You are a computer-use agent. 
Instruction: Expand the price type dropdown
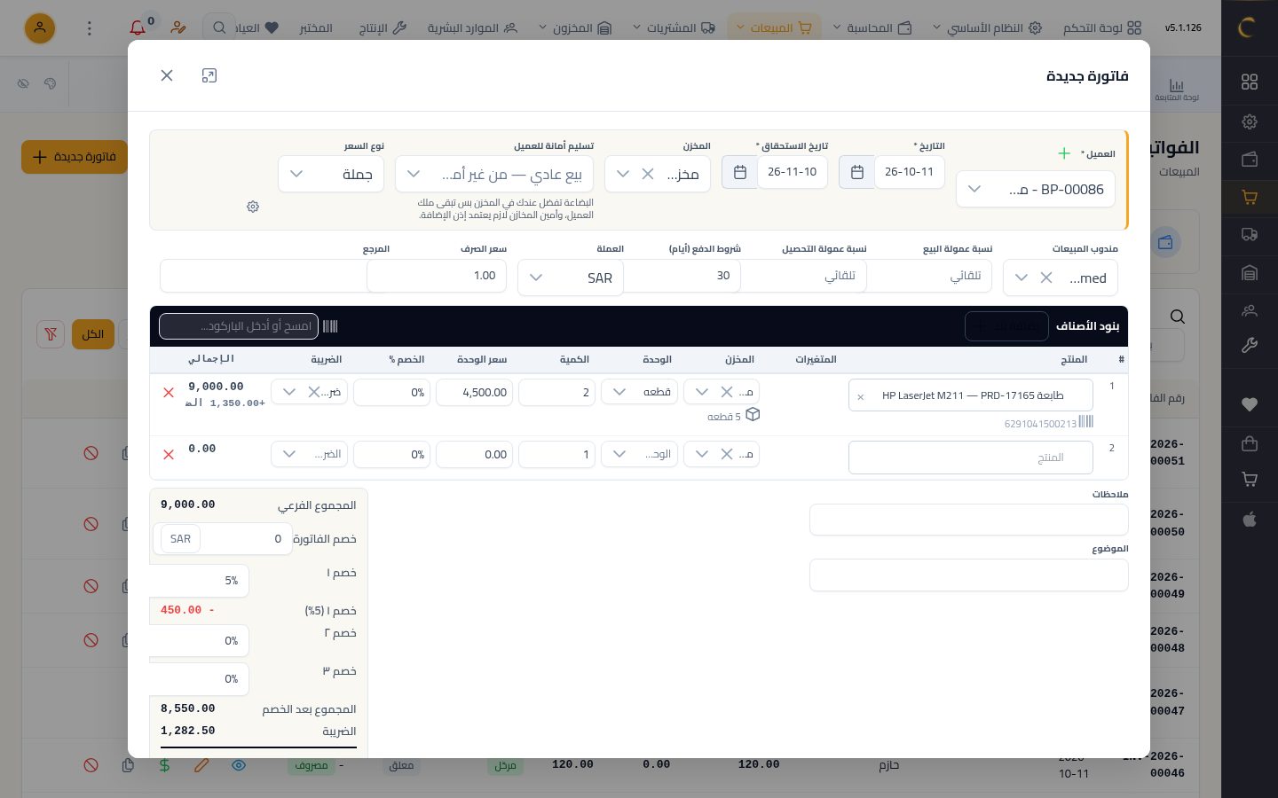point(331,174)
